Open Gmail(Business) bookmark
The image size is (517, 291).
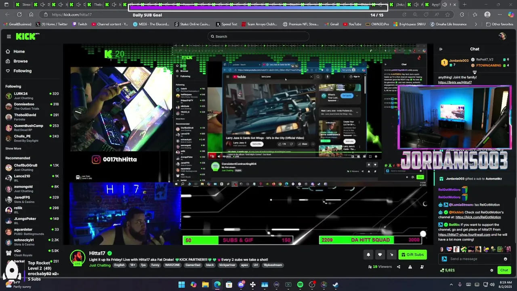17,24
